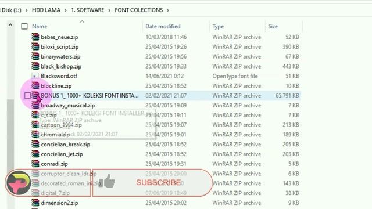Navigate to HDD LAMA breadcrumb
Viewport: 372px width, 209px height.
pyautogui.click(x=46, y=10)
